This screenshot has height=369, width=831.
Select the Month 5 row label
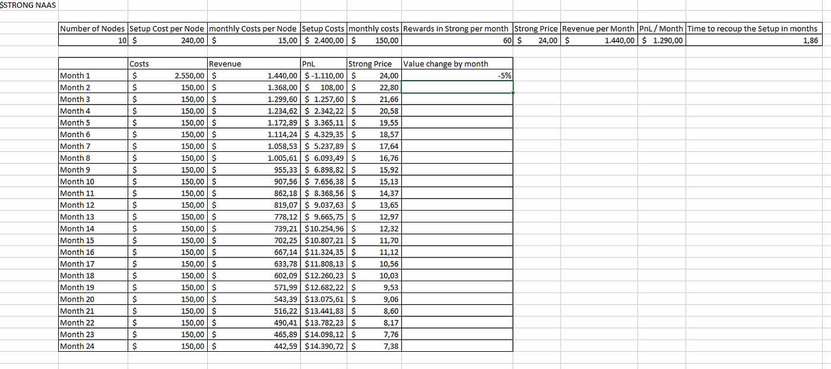(93, 122)
